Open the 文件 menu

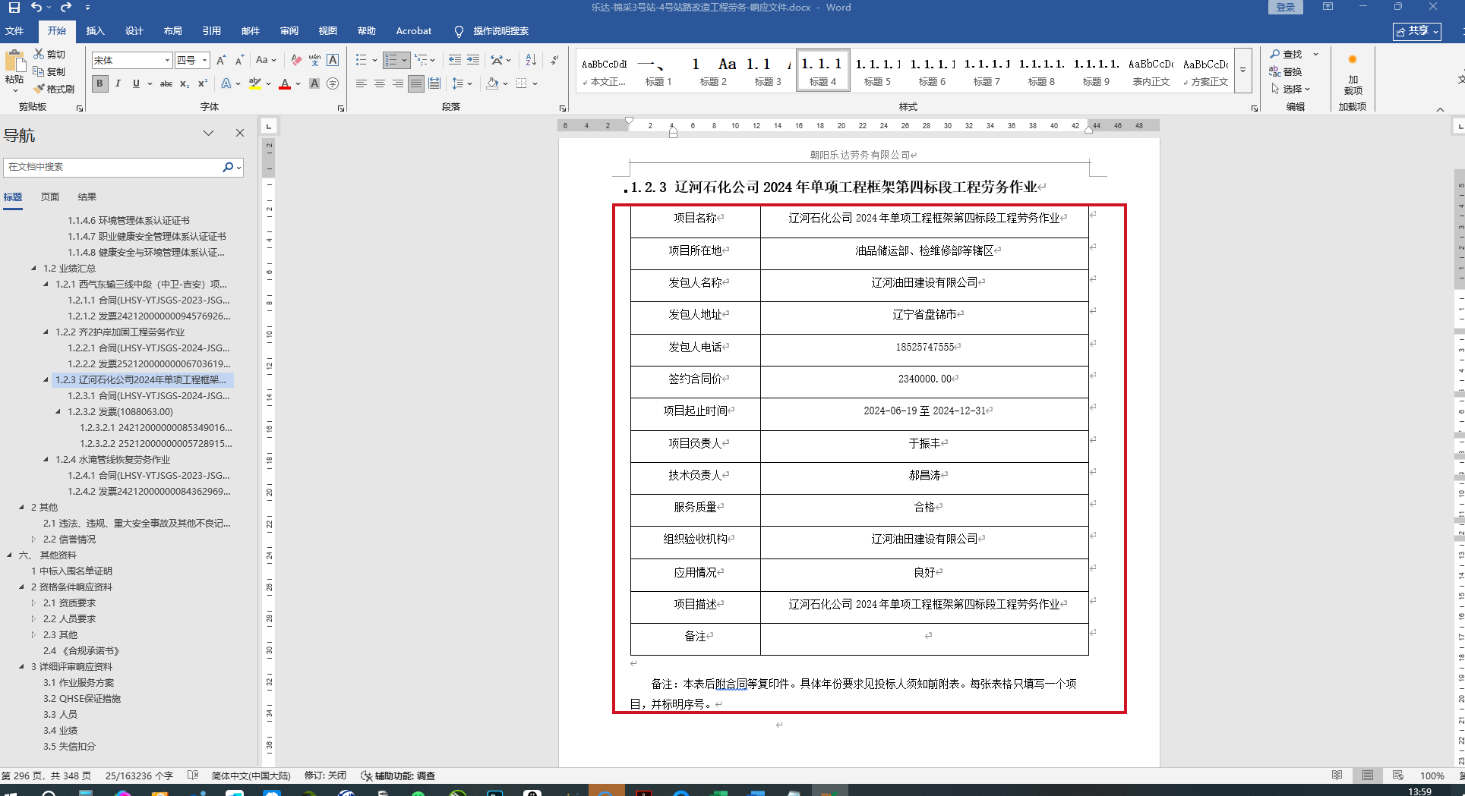point(14,31)
